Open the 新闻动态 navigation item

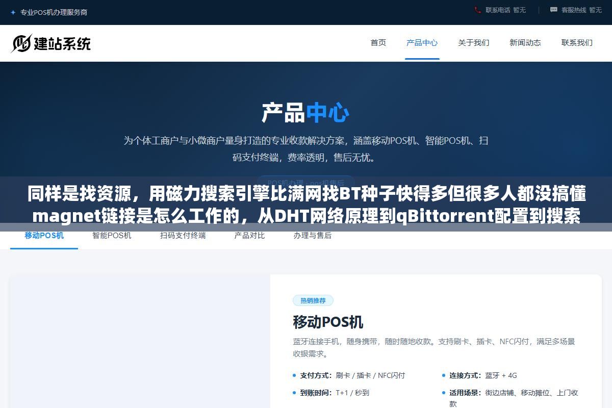(x=525, y=43)
